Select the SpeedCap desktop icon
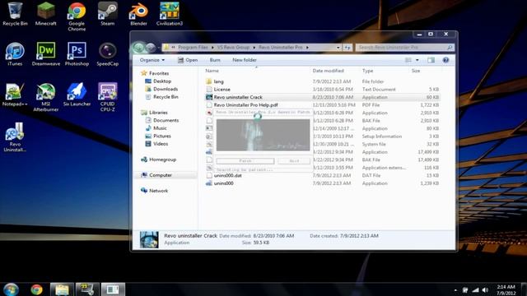 (108, 54)
